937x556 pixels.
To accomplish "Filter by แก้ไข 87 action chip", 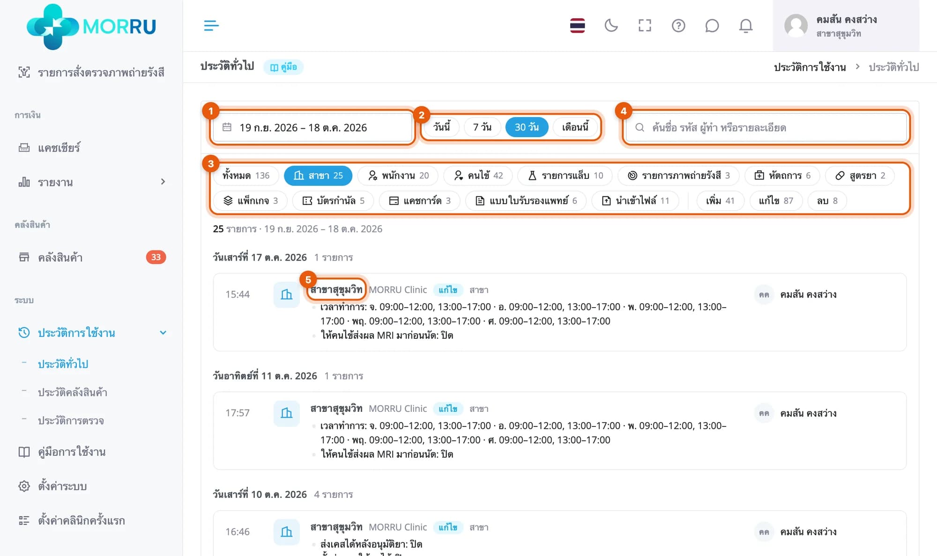I will click(776, 201).
